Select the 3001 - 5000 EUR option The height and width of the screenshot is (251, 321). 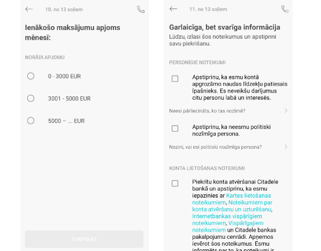coord(30,98)
